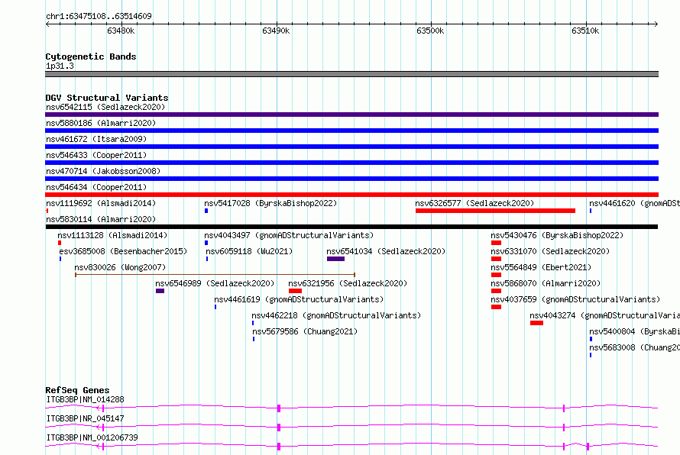Select variant nsv5417028 (ByrskaBishop2022) label
680x455 pixels.
[270, 203]
